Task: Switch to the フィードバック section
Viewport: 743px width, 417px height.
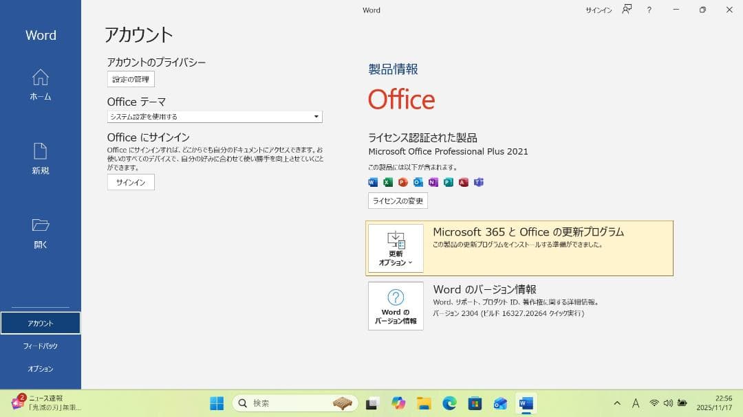Action: [x=41, y=346]
